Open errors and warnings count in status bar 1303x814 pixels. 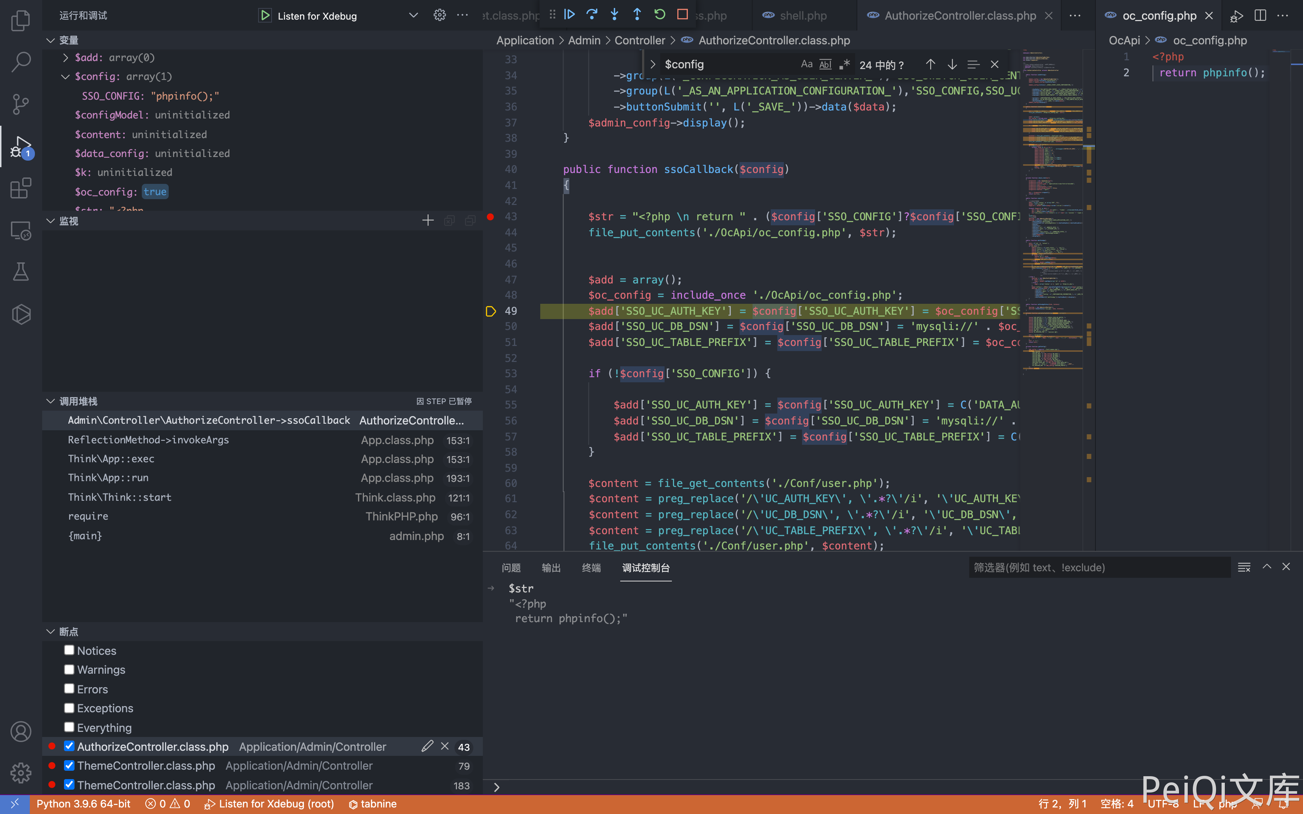click(x=168, y=804)
